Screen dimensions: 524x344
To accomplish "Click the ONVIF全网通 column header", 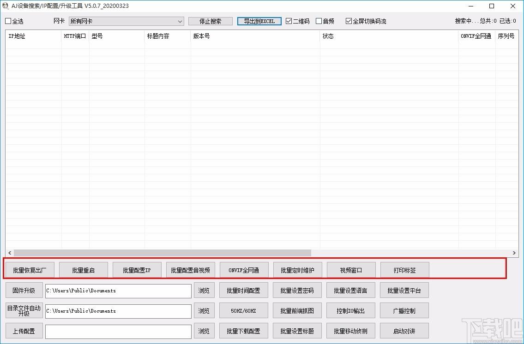I will click(x=476, y=36).
